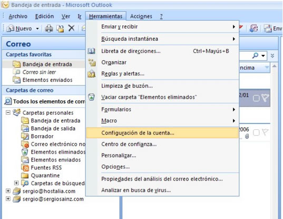The width and height of the screenshot is (283, 219).
Task: Toggle the follow-up flag on the 2006 message
Action: point(265,132)
